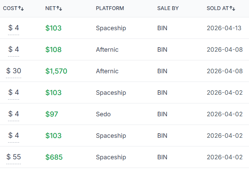
Task: Sort table by the COST column arrows
Action: 21,8
